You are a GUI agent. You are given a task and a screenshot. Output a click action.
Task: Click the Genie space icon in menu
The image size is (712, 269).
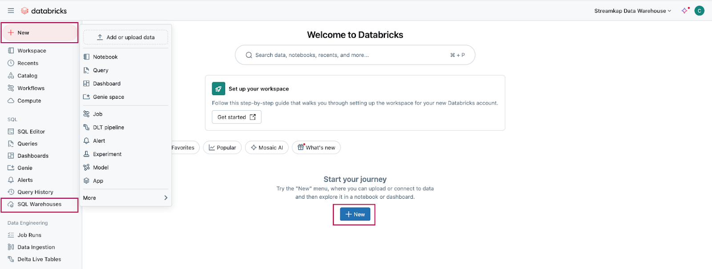click(86, 97)
